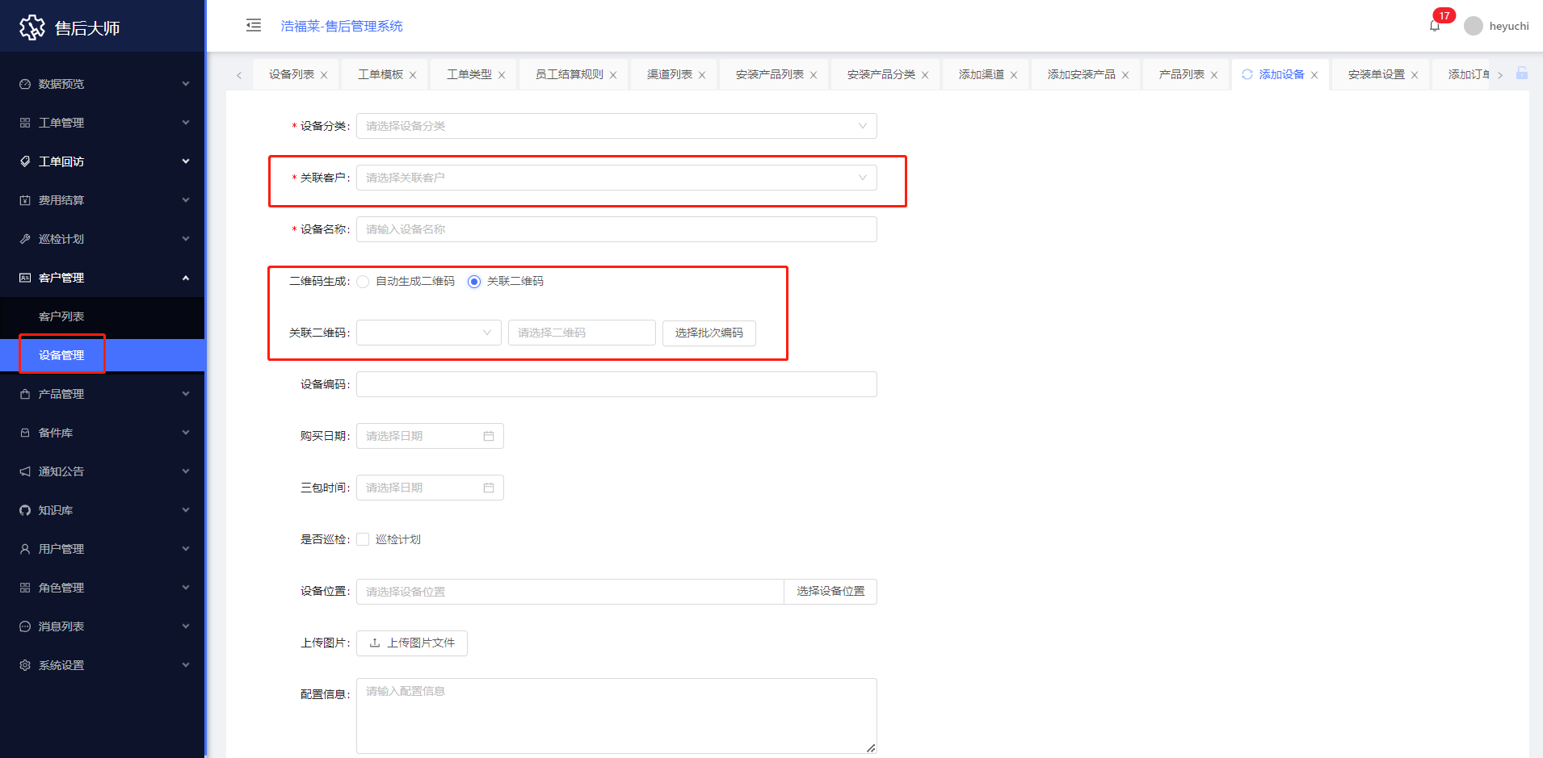The height and width of the screenshot is (758, 1543).
Task: Click the notification bell icon
Action: (x=1435, y=26)
